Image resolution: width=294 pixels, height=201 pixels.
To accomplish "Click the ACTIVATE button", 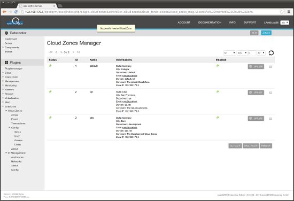I will (235, 146).
